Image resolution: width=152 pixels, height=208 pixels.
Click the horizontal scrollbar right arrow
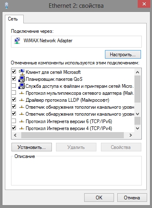[x=131, y=135]
